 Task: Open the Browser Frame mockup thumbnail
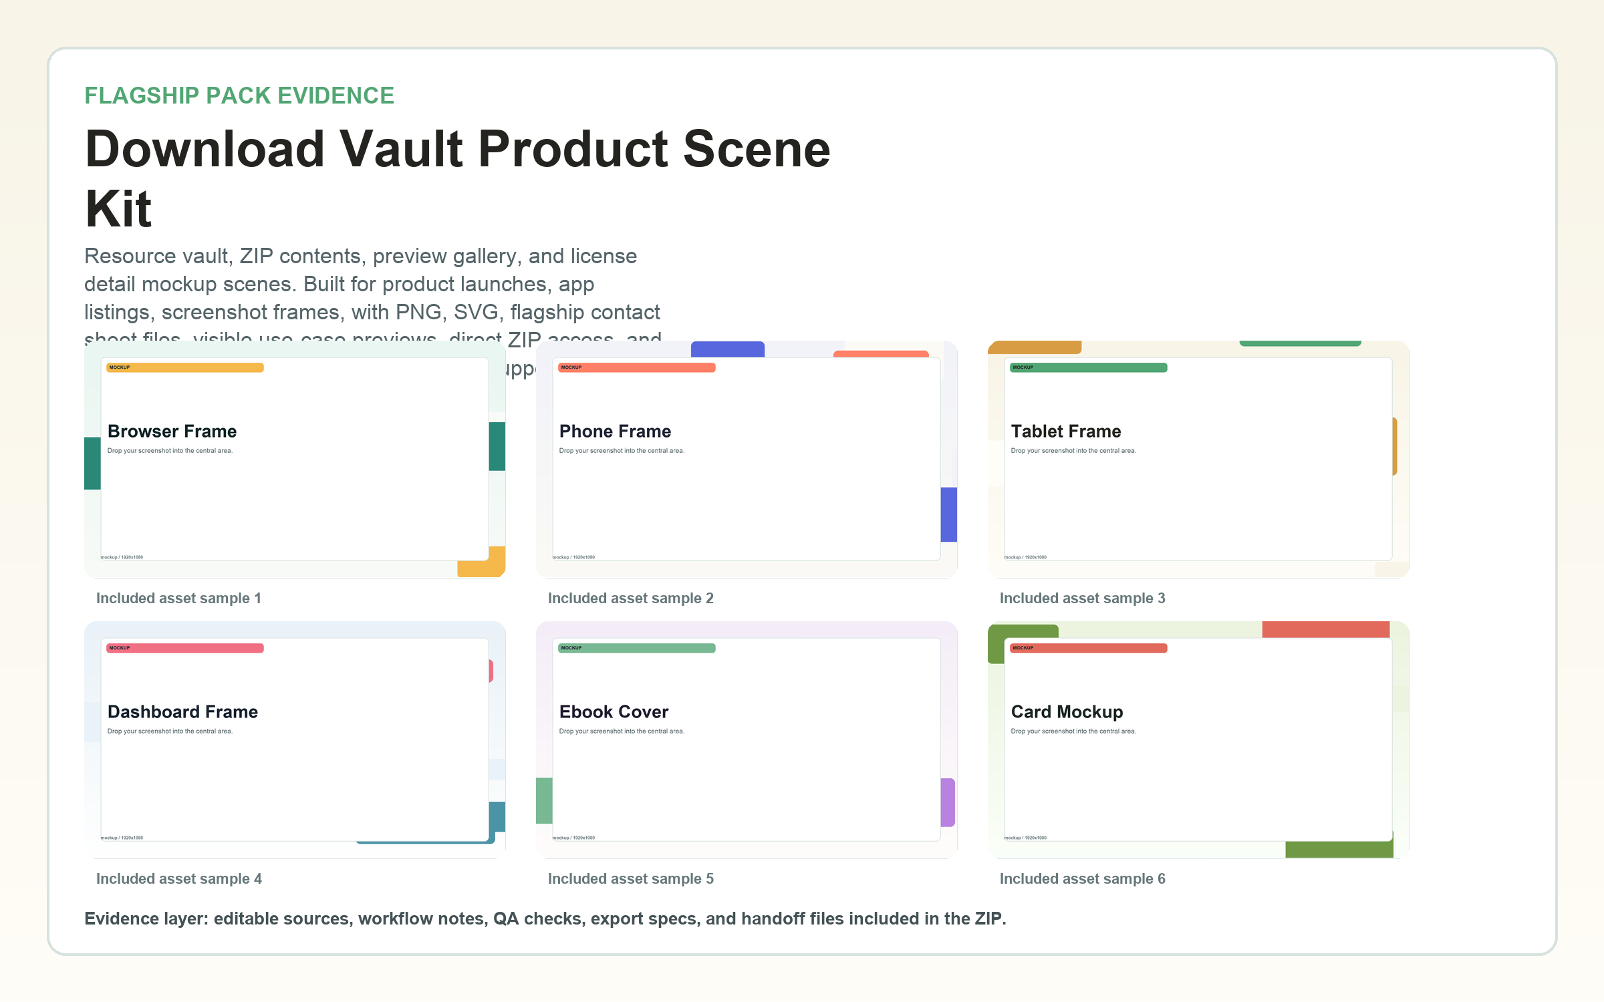coord(295,459)
